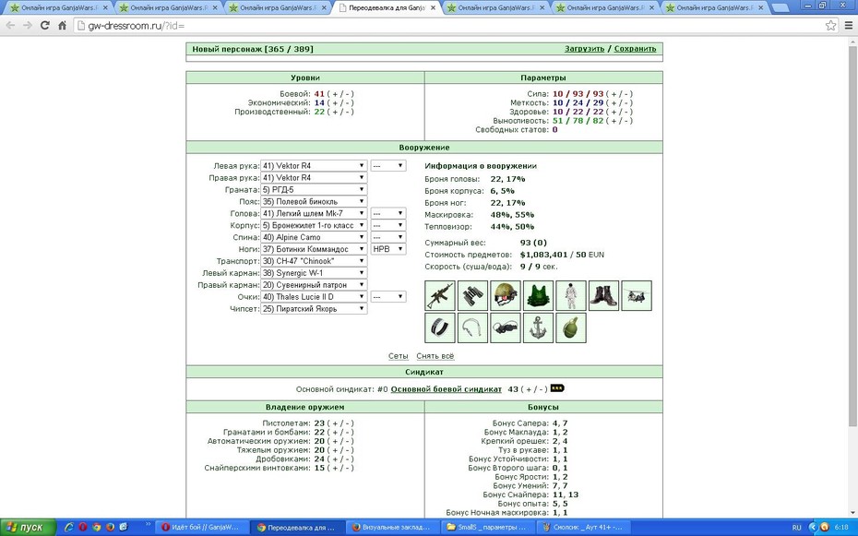Click the green body armor vest icon

[x=539, y=296]
